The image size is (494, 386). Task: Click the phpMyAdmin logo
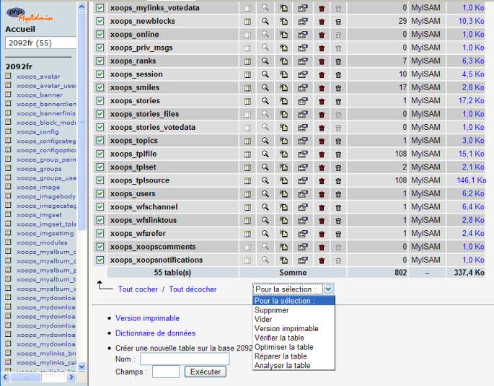point(30,15)
